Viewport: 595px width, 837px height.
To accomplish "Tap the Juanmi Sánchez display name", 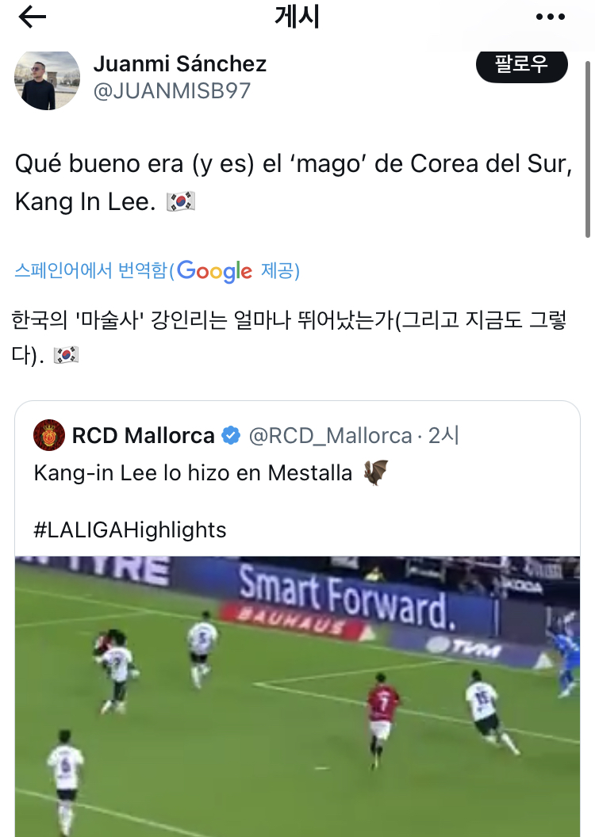I will [x=180, y=64].
